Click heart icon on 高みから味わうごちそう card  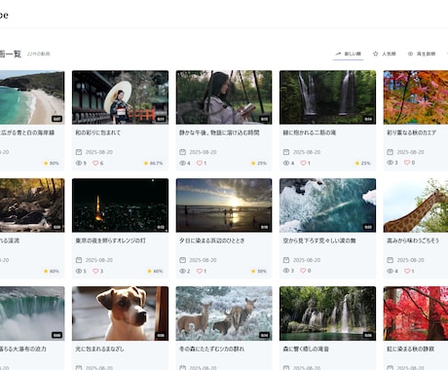tap(407, 271)
